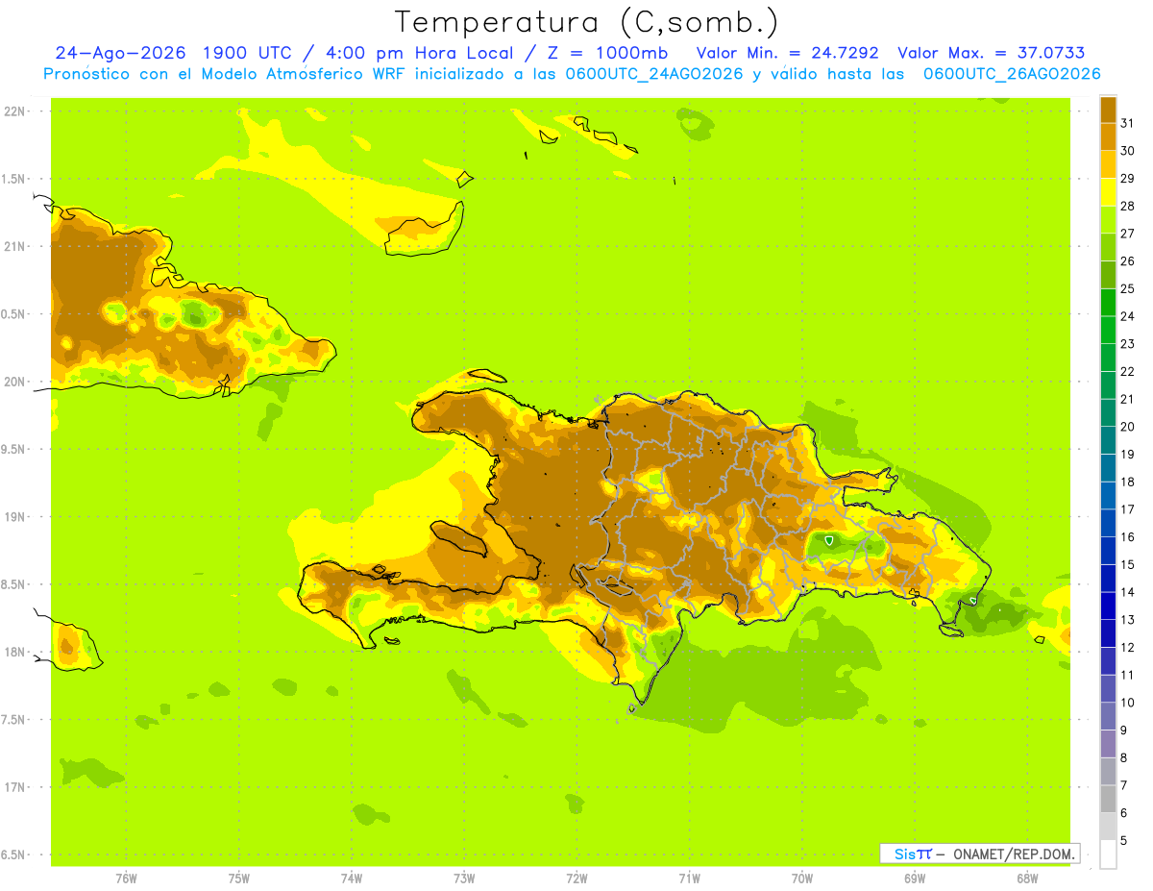
Task: Click the color bar value label 21
Action: click(x=1128, y=399)
